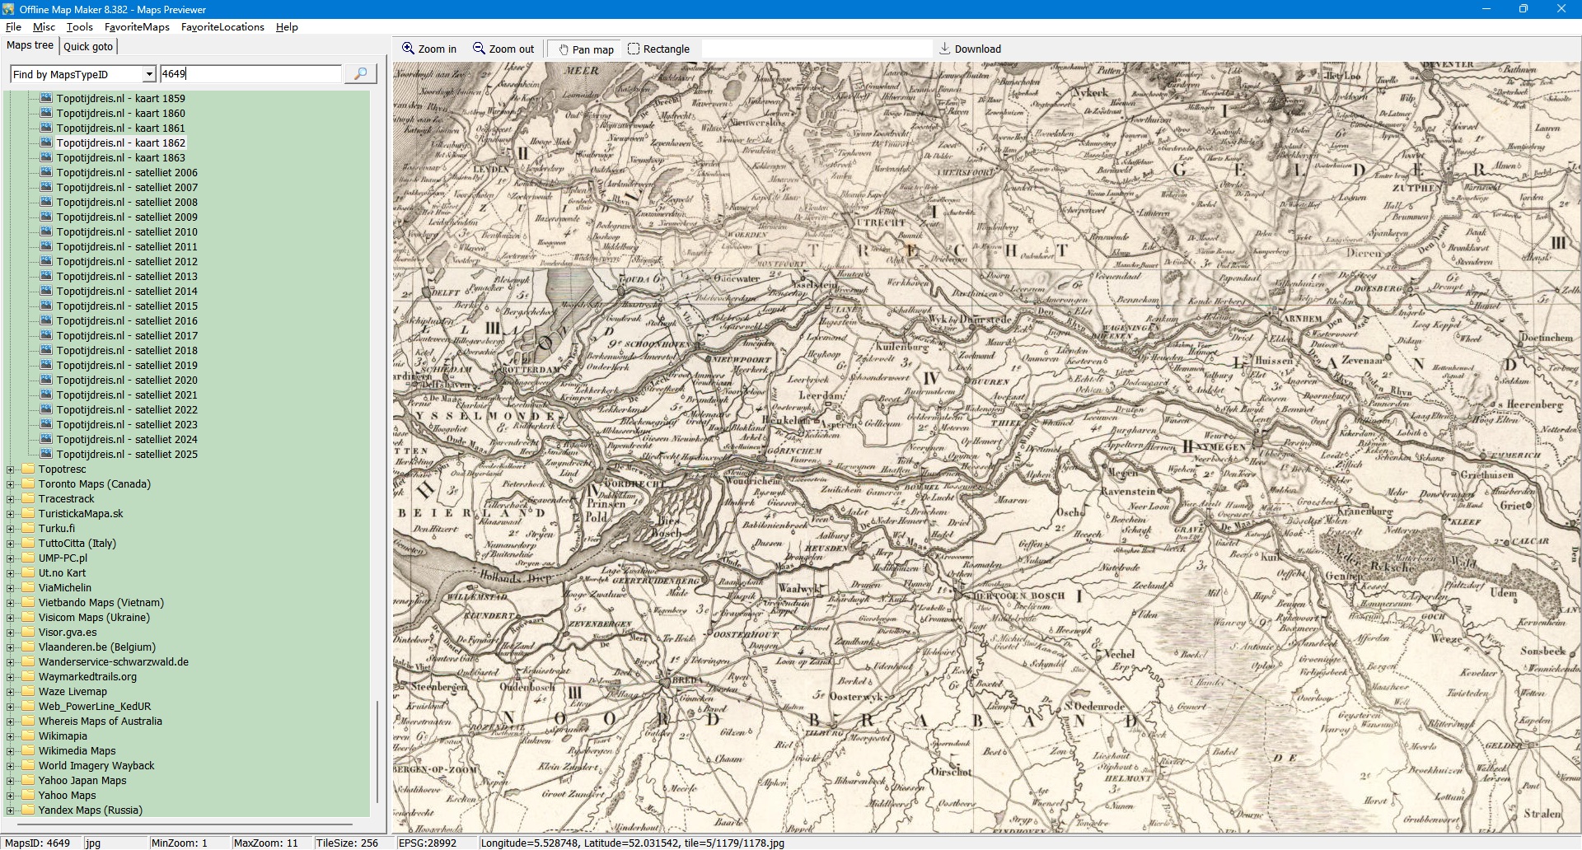The image size is (1582, 850).
Task: Click the Zoom in magnifier icon
Action: [408, 49]
